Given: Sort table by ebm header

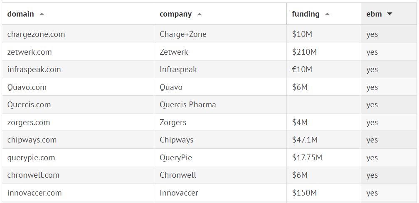Looking at the screenshot, I should pyautogui.click(x=374, y=14).
